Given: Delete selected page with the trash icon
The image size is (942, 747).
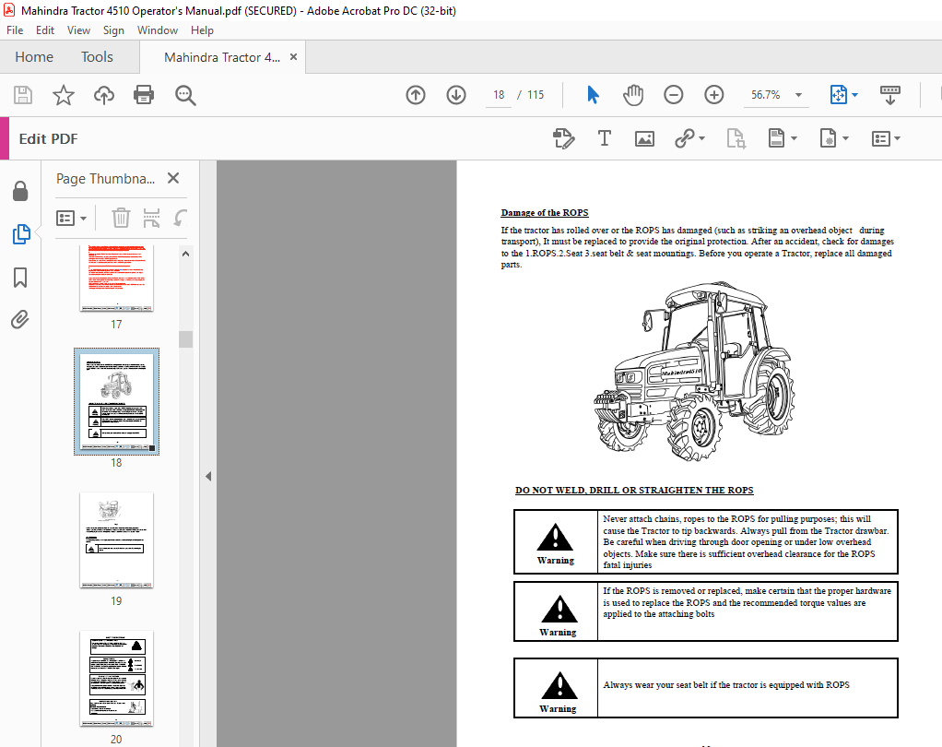Looking at the screenshot, I should click(x=121, y=218).
